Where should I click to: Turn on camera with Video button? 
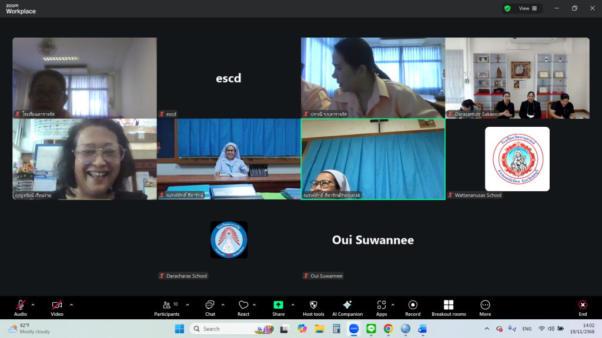pyautogui.click(x=57, y=307)
